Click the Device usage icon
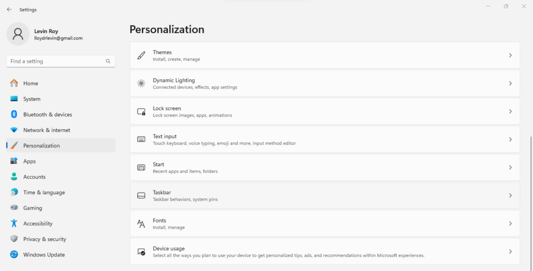The height and width of the screenshot is (271, 533). (141, 252)
